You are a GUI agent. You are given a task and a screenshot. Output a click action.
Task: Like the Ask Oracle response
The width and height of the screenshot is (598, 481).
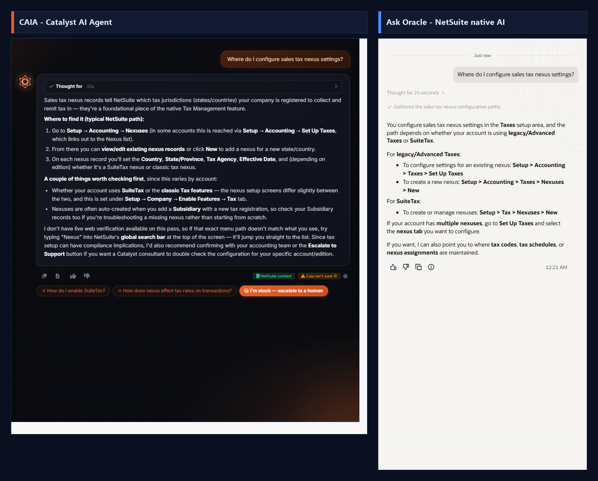point(393,267)
